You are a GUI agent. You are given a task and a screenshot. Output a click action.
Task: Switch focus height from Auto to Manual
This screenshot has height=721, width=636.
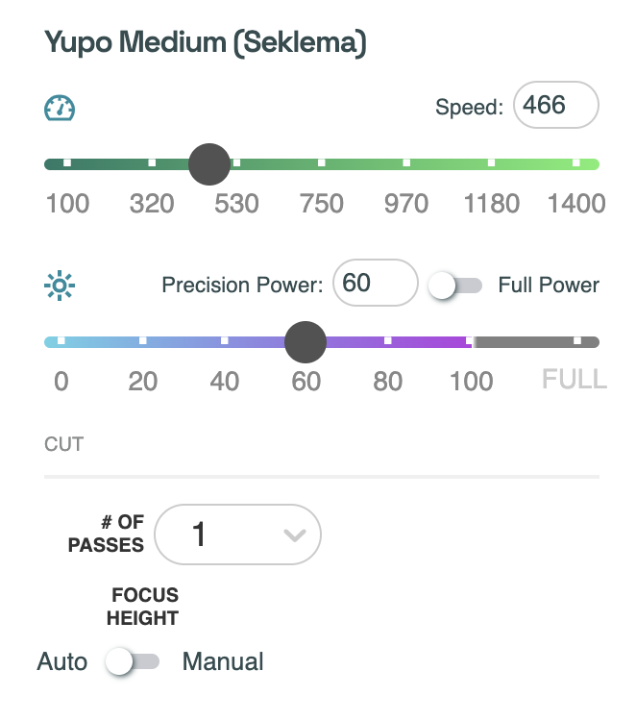[134, 661]
